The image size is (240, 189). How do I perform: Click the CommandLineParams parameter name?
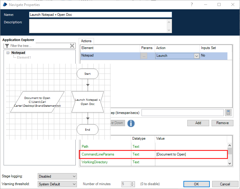pyautogui.click(x=98, y=154)
